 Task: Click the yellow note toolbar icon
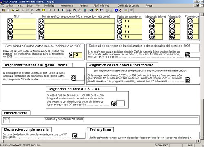pos(44,10)
